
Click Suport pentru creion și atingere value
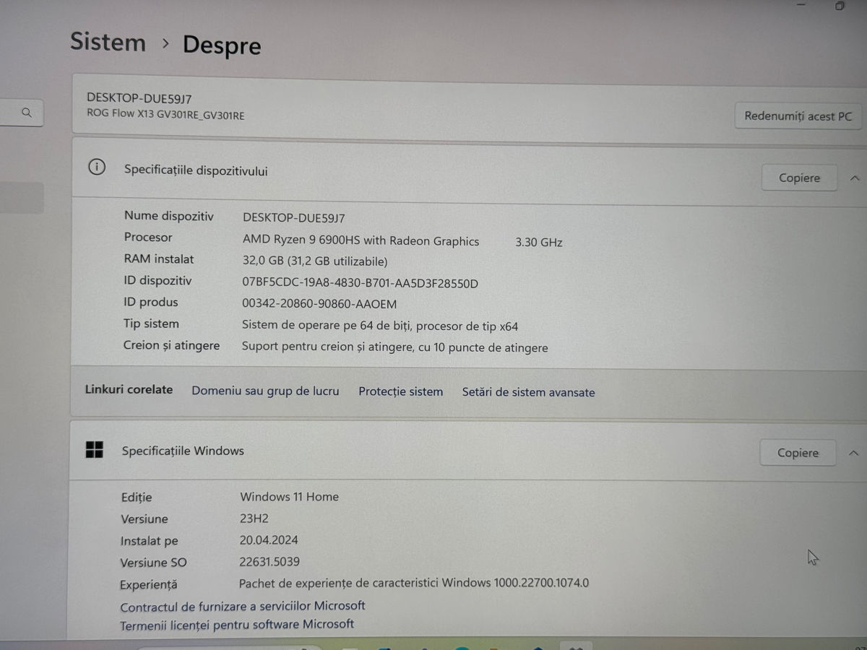click(x=395, y=347)
